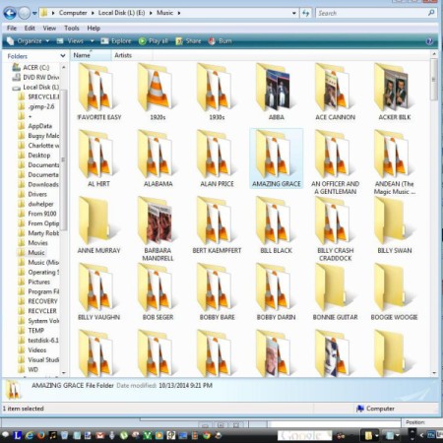Screen dimensions: 443x443
Task: Click Play all in toolbar
Action: click(154, 41)
